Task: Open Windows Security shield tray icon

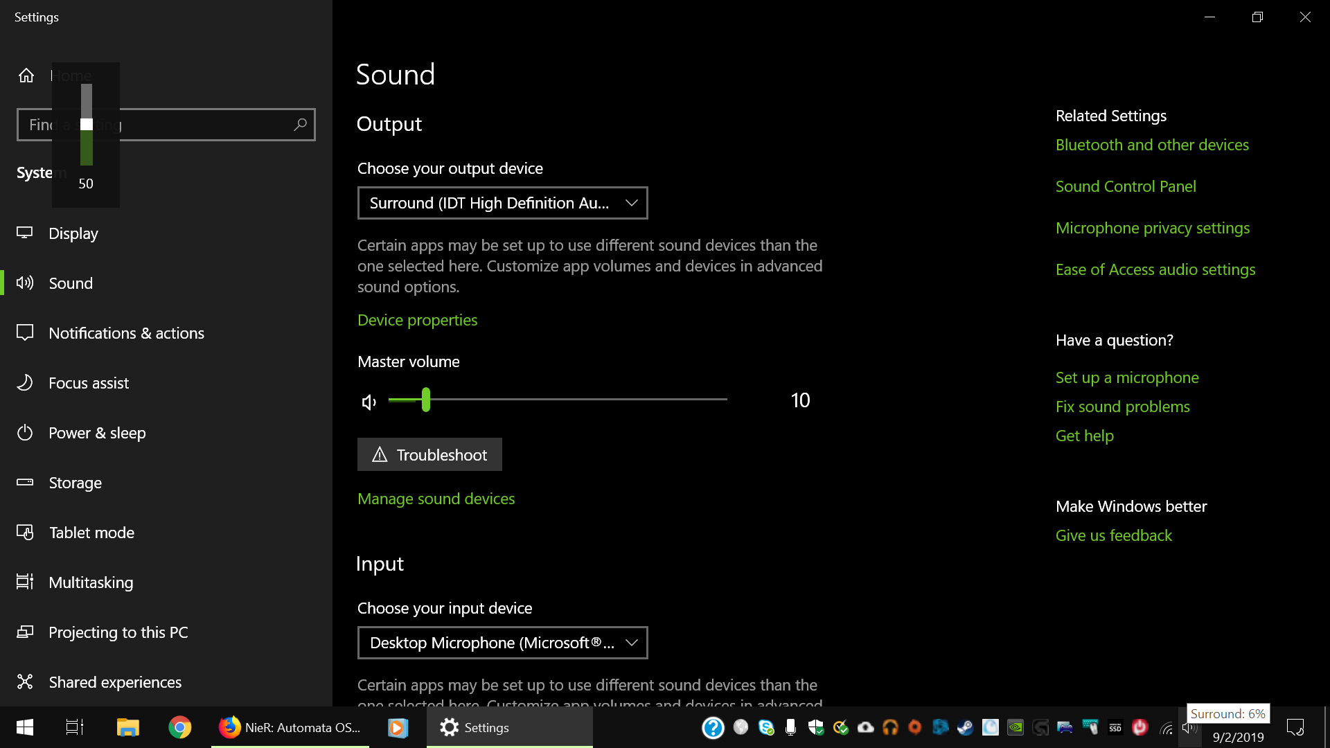Action: (x=816, y=727)
